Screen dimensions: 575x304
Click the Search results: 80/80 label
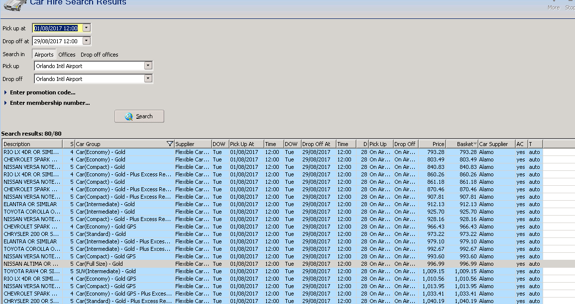click(x=31, y=134)
